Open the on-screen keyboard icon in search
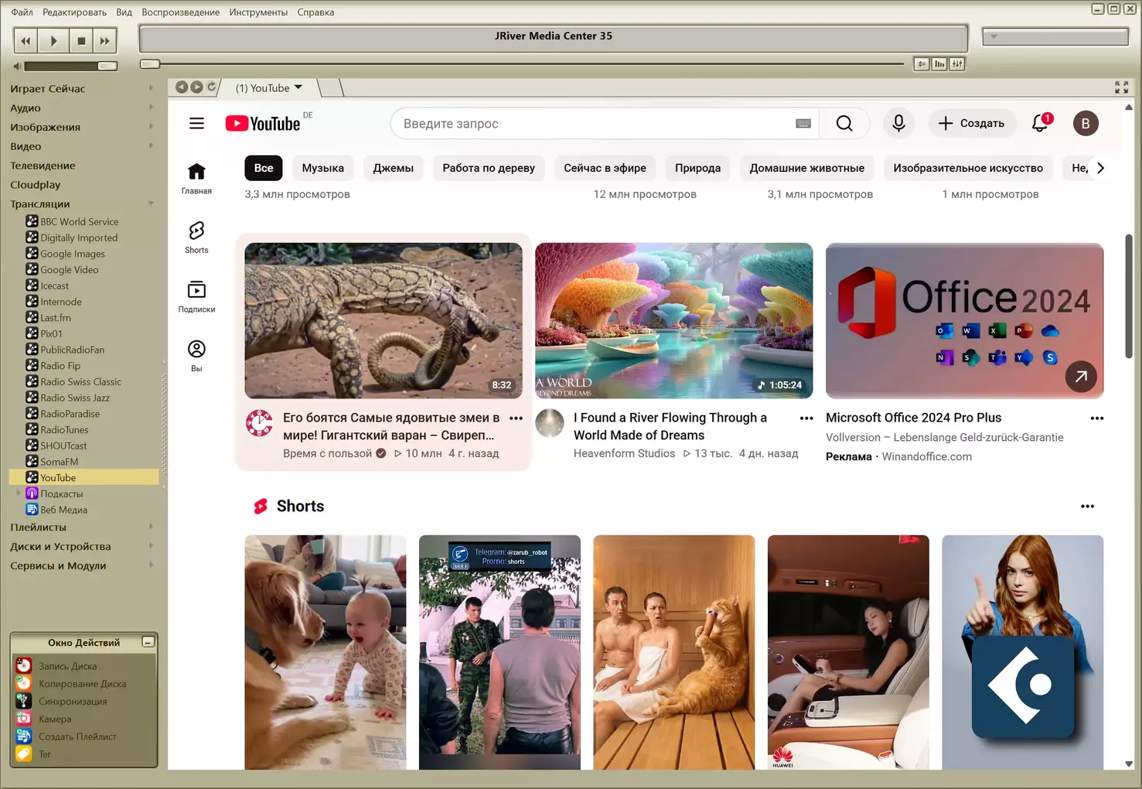The width and height of the screenshot is (1142, 789). click(x=803, y=124)
